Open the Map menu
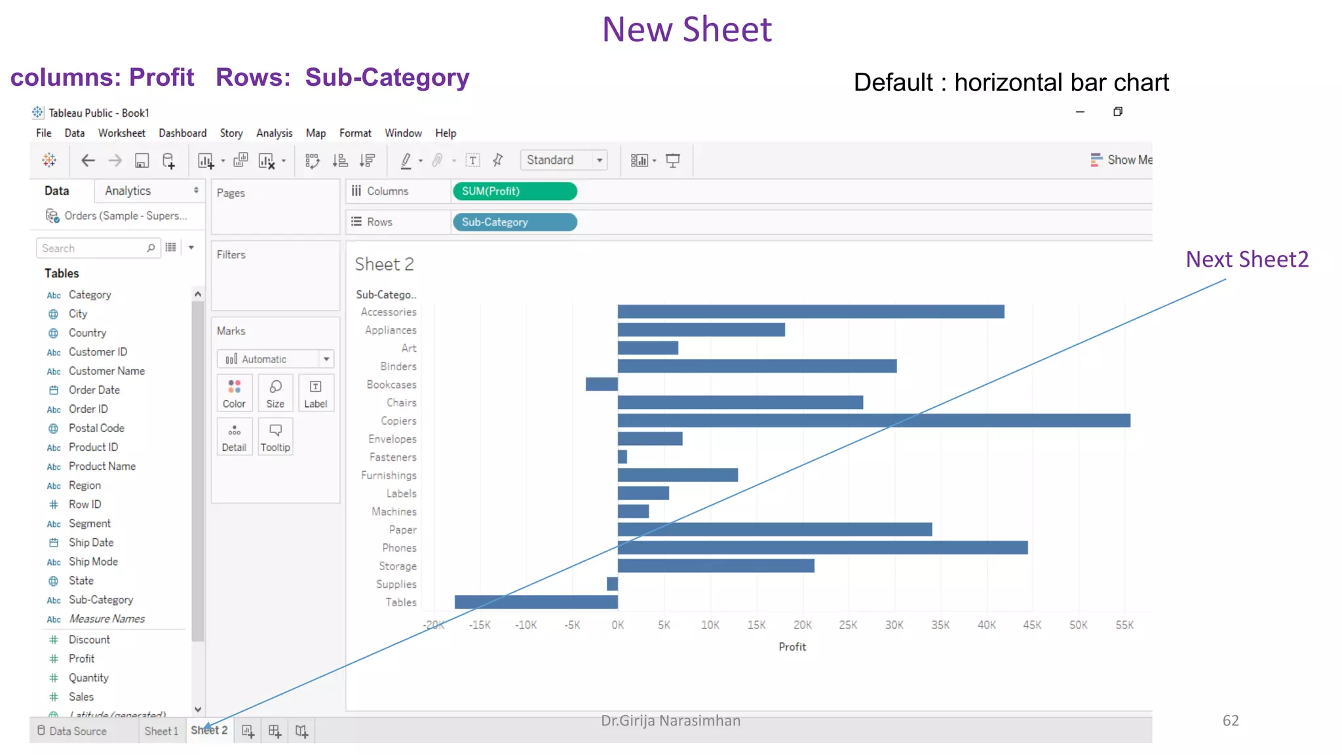 coord(316,133)
